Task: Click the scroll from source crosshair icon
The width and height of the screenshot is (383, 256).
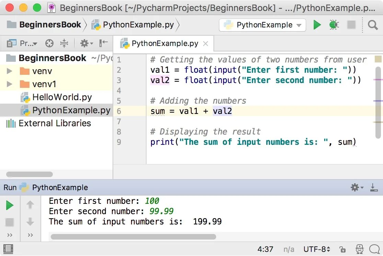Action: pos(49,43)
